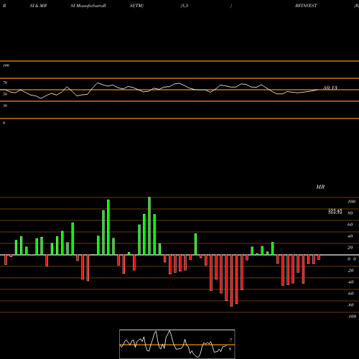
Task: Click the deepest red MR histogram bar
Action: click(x=231, y=281)
